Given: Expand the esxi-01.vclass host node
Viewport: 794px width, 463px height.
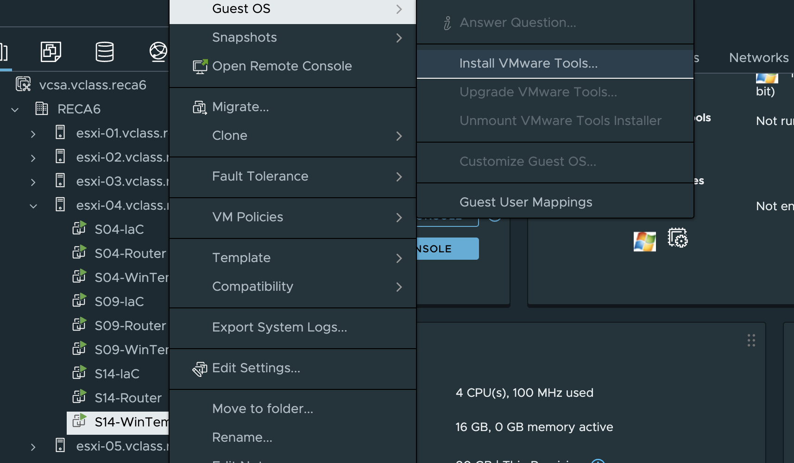Looking at the screenshot, I should point(33,134).
